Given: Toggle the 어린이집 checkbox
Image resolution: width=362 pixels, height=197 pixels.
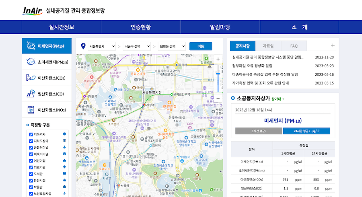Looking at the screenshot, I should tap(31, 160).
